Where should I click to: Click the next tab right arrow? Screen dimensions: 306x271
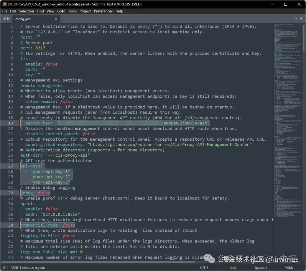coord(8,19)
